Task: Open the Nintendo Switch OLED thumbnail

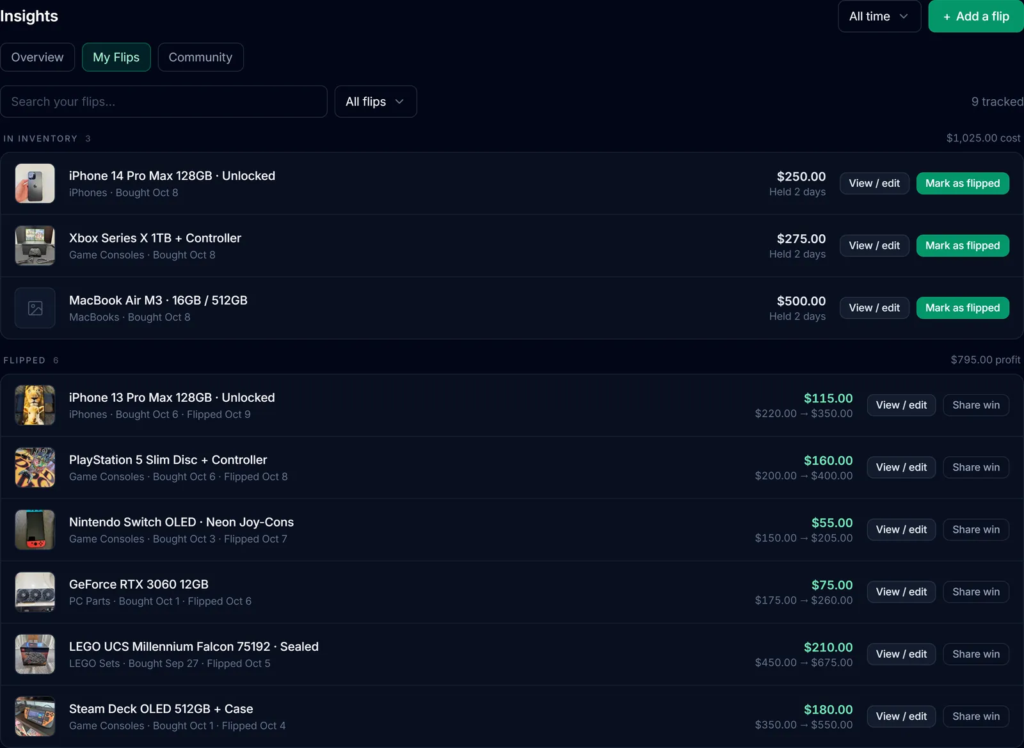Action: point(35,530)
